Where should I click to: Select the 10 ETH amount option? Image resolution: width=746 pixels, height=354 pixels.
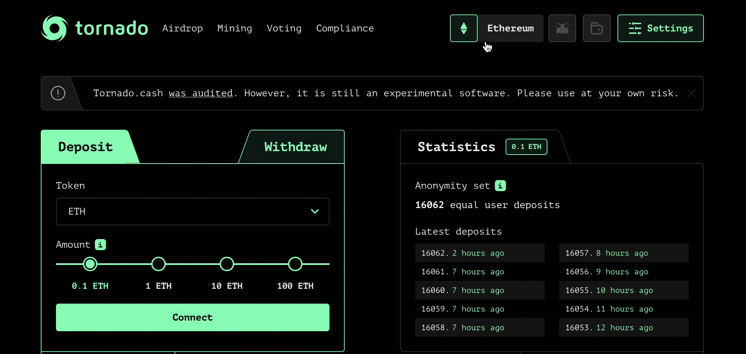point(227,264)
